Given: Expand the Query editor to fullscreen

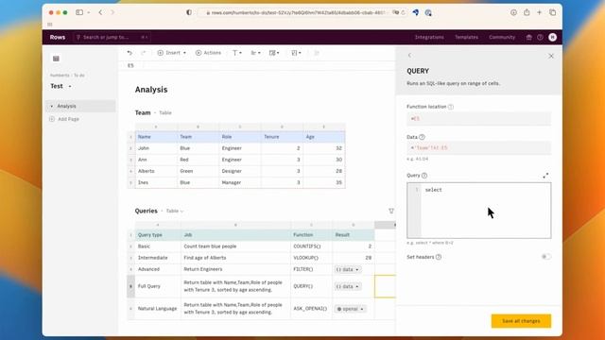Looking at the screenshot, I should pyautogui.click(x=545, y=176).
